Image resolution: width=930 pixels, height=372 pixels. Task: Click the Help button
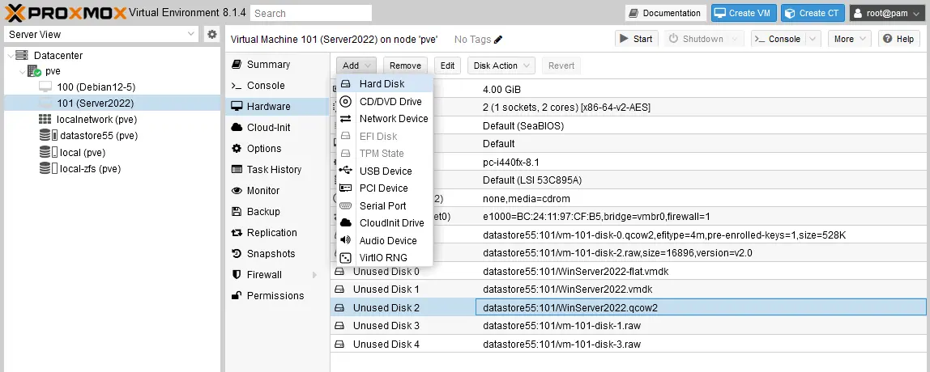pyautogui.click(x=899, y=39)
